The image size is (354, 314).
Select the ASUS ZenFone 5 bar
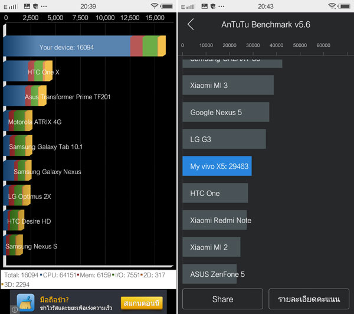(209, 274)
